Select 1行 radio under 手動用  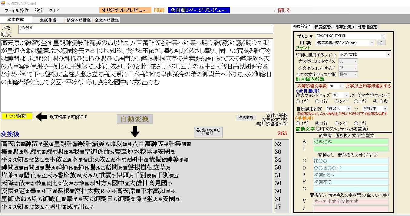click(302, 124)
